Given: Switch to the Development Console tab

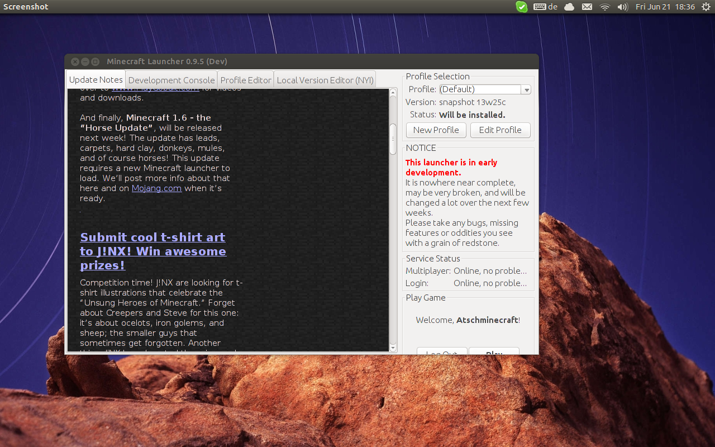Looking at the screenshot, I should [x=171, y=80].
